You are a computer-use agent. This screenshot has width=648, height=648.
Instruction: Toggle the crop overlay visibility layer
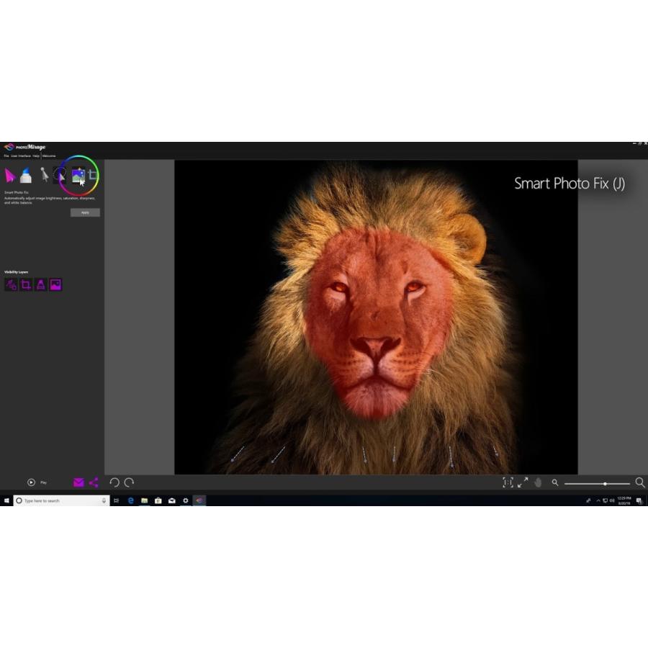pyautogui.click(x=24, y=284)
